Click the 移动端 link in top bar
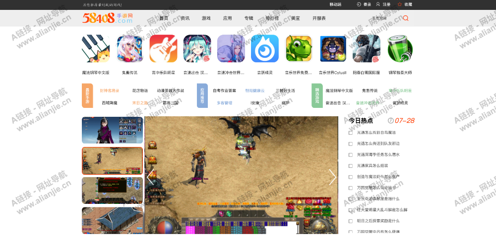 [x=335, y=4]
